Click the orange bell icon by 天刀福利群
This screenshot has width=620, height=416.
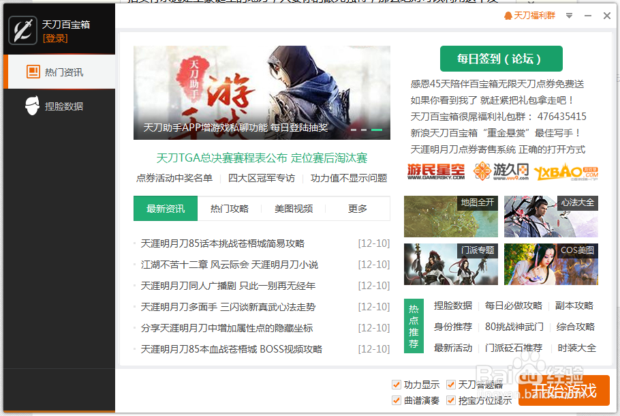click(508, 16)
